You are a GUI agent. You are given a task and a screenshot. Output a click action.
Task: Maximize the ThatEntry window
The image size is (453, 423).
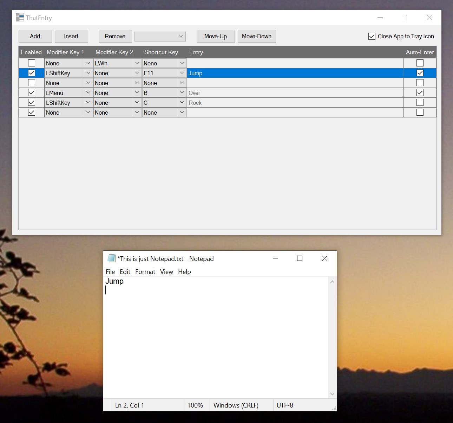click(405, 17)
